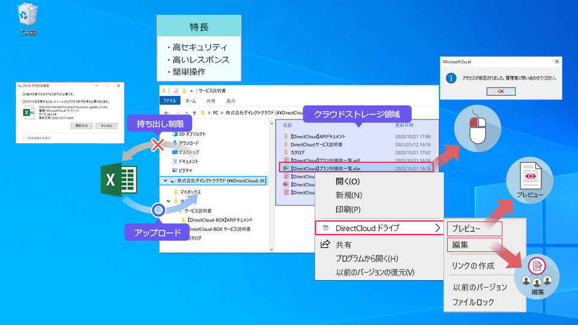The image size is (578, 325).
Task: Switch to the ホーム ribbon tab
Action: (x=191, y=101)
